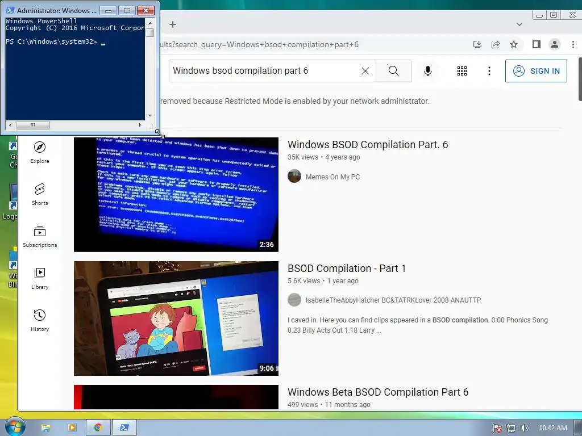Click the install/download icon in address bar
The height and width of the screenshot is (436, 582).
477,44
